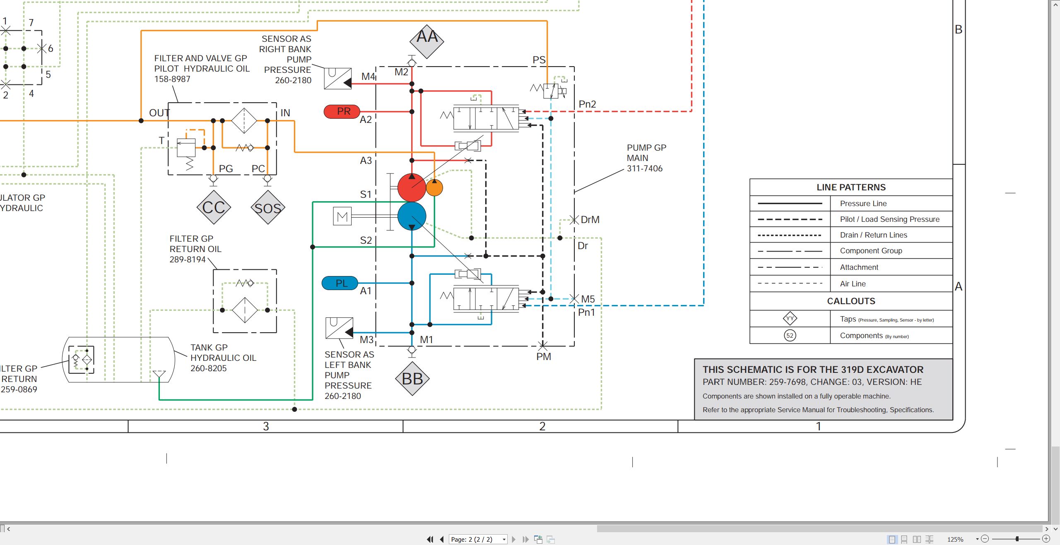Click the AA pressure tap diamond
The image size is (1060, 545).
[x=427, y=41]
